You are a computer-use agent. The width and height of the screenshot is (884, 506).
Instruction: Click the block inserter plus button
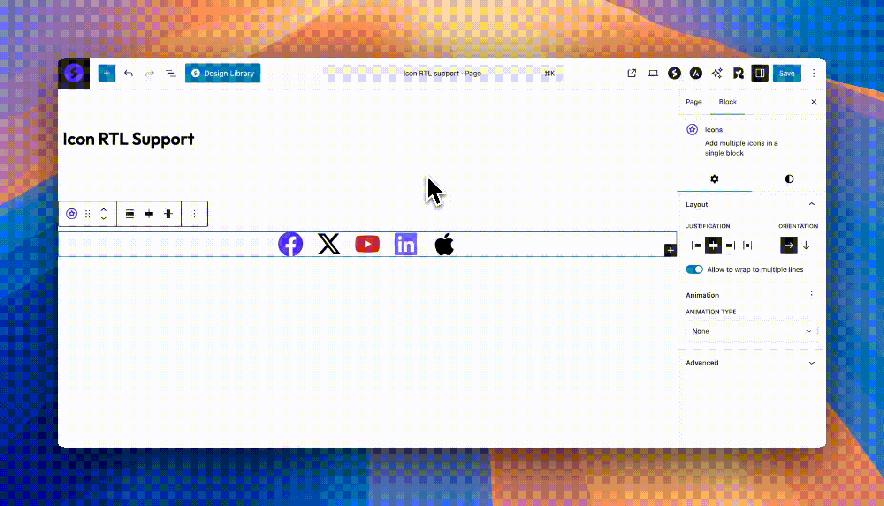(x=107, y=73)
